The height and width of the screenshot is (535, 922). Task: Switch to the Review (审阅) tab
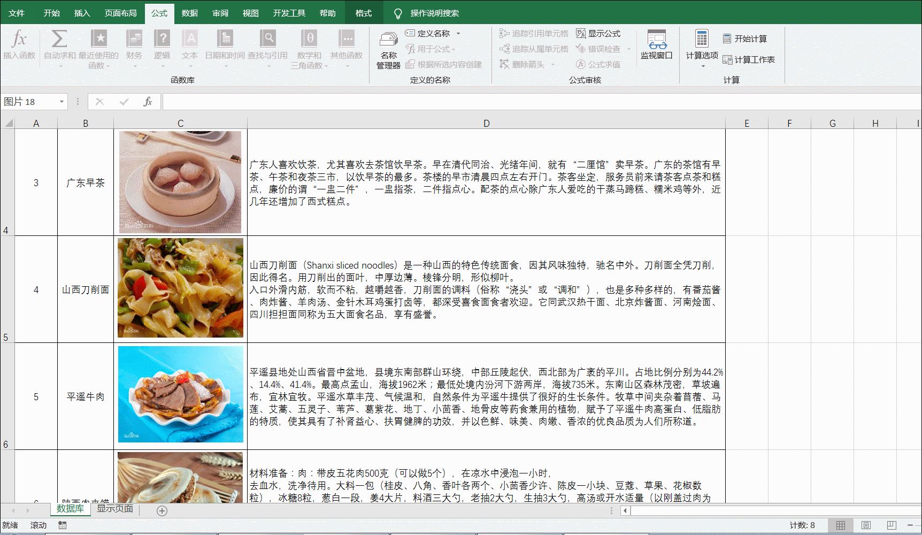220,13
